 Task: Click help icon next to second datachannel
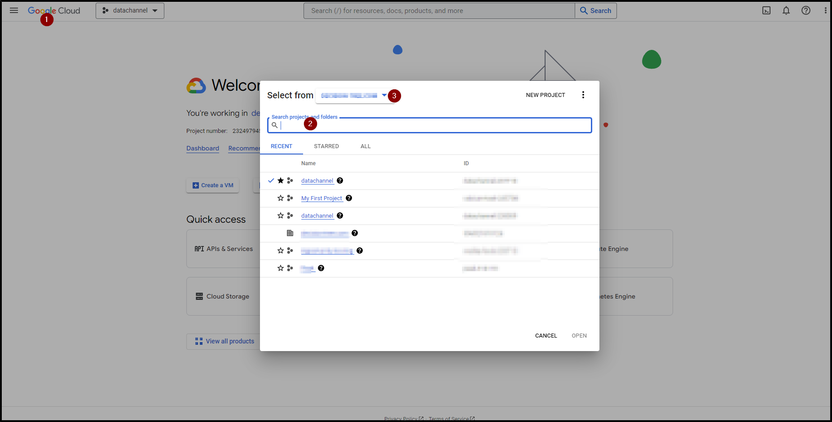coord(340,215)
